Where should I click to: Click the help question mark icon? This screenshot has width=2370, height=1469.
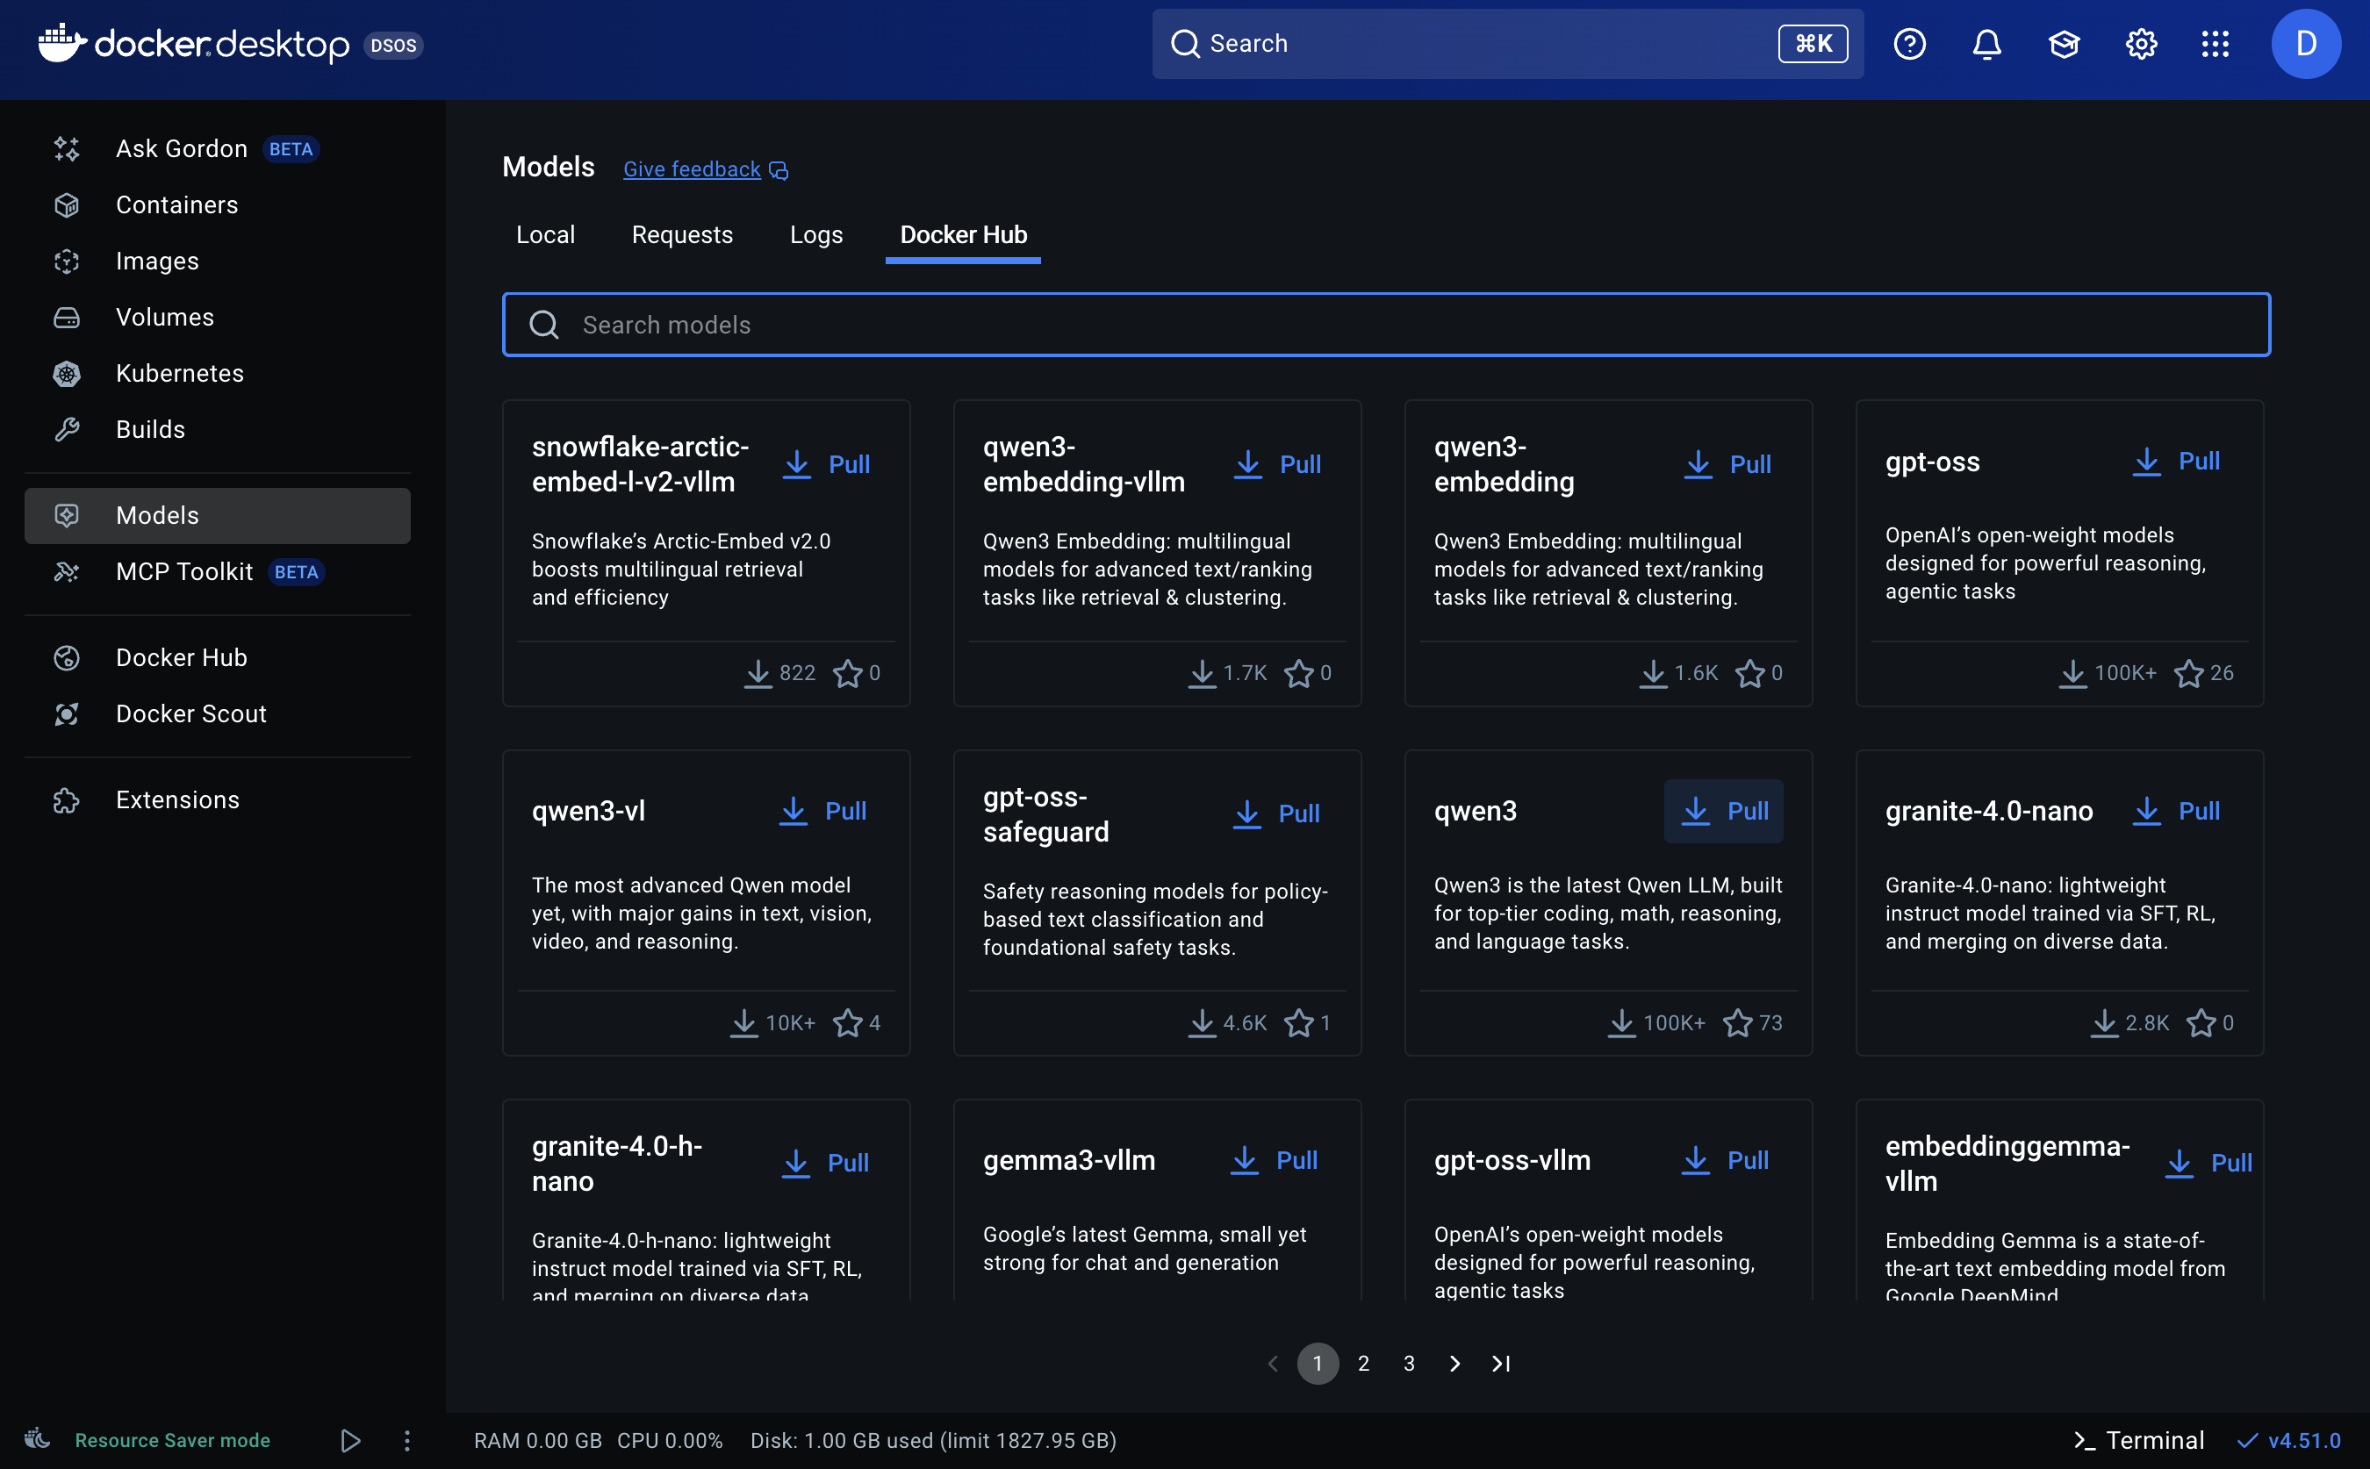(x=1909, y=44)
